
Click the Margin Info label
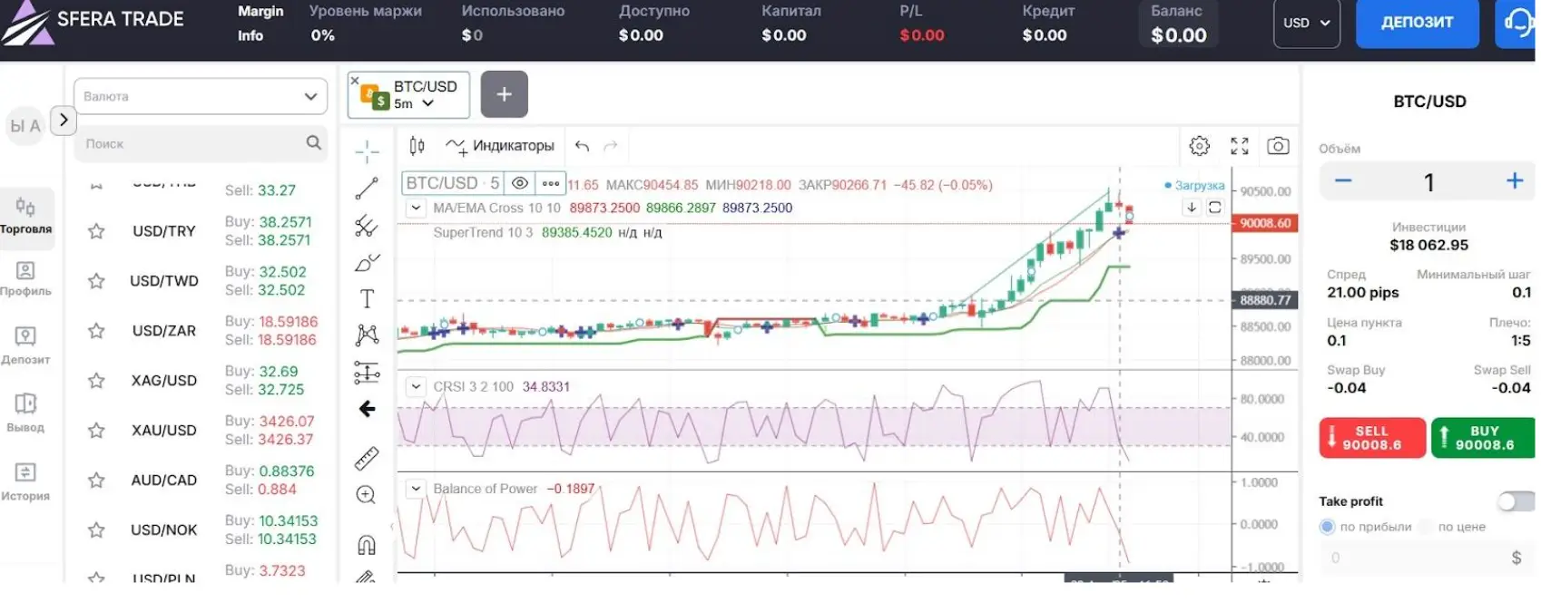[260, 24]
